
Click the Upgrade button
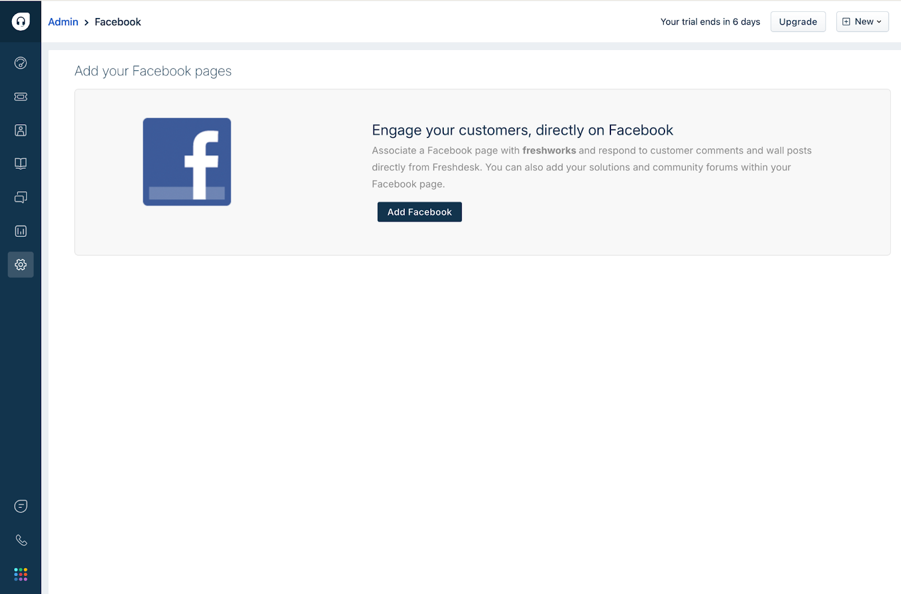click(x=798, y=22)
